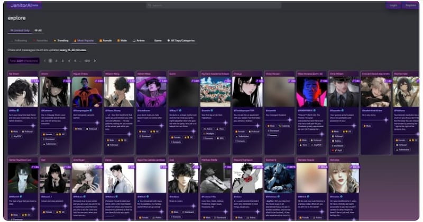Filter by the Female tab
The image size is (423, 222).
pos(105,41)
